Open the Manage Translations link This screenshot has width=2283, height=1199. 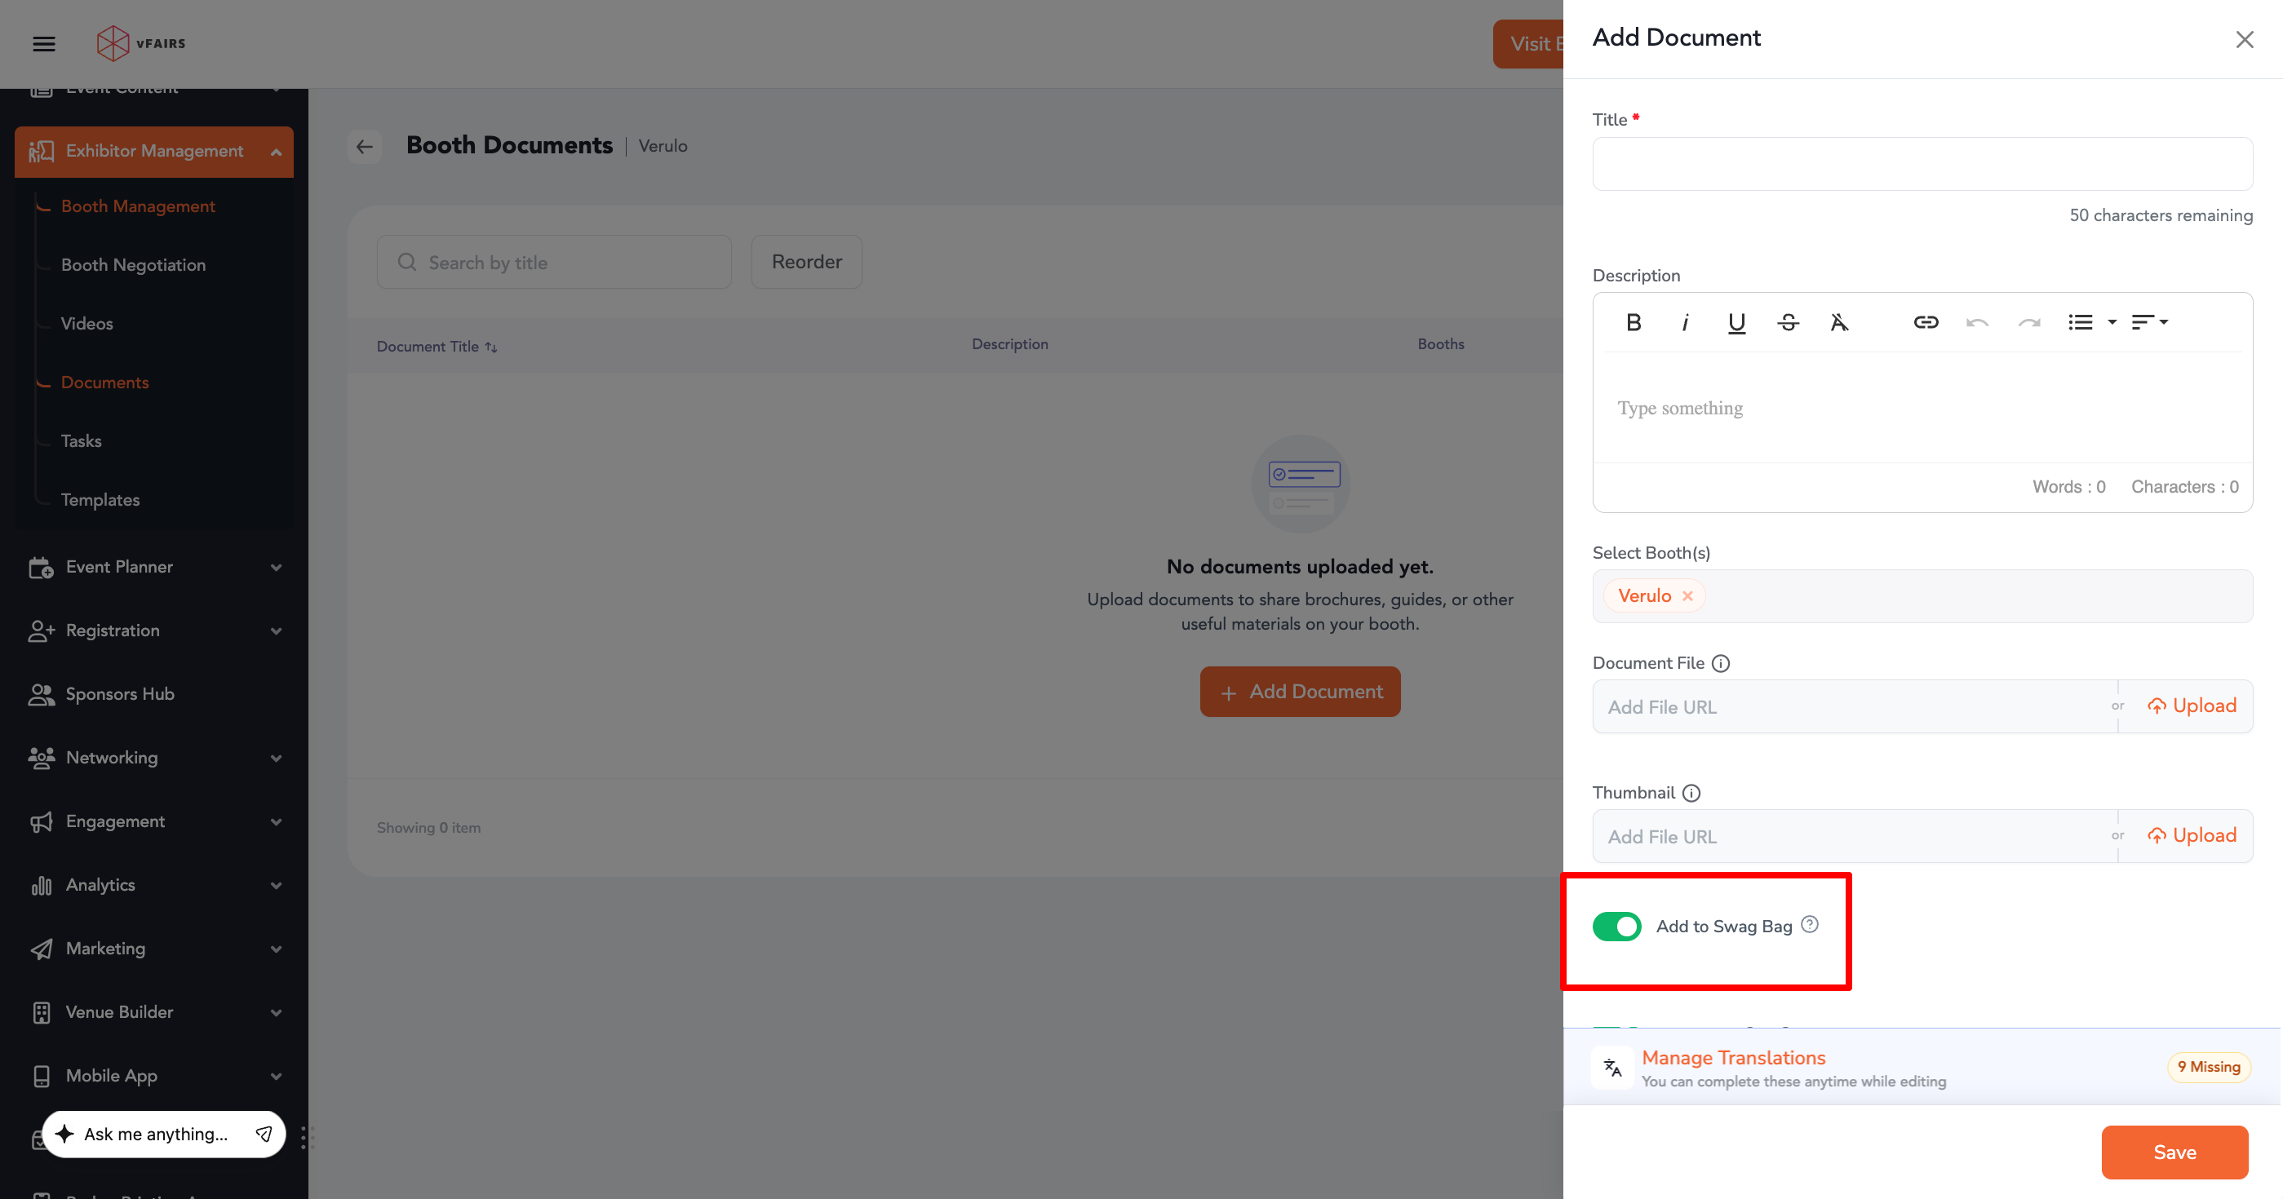click(x=1732, y=1057)
